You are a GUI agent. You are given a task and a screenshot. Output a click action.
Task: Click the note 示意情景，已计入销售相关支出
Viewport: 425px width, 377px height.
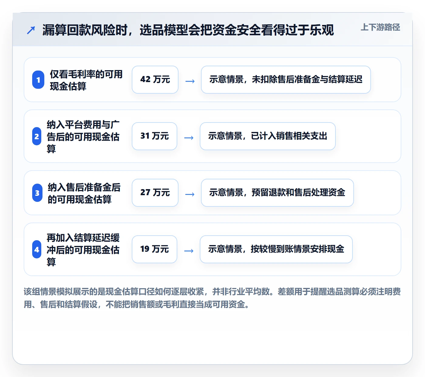(x=268, y=136)
